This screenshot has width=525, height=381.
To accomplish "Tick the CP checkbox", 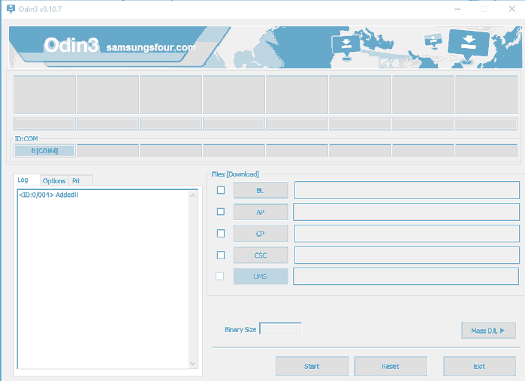I will (221, 234).
